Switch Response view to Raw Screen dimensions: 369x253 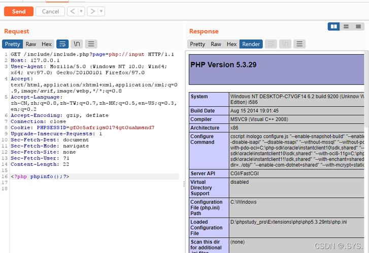pyautogui.click(x=216, y=44)
